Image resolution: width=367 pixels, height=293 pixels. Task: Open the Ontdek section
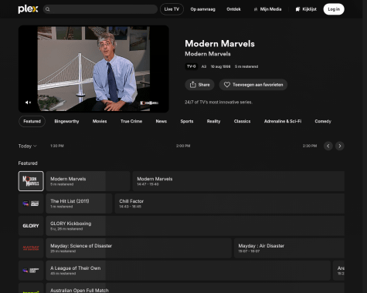(x=233, y=9)
